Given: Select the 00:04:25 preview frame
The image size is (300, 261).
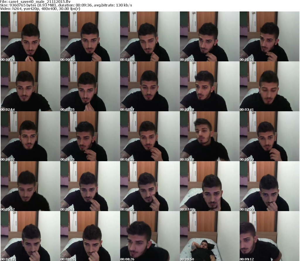Looking at the screenshot, I should pos(90,136).
